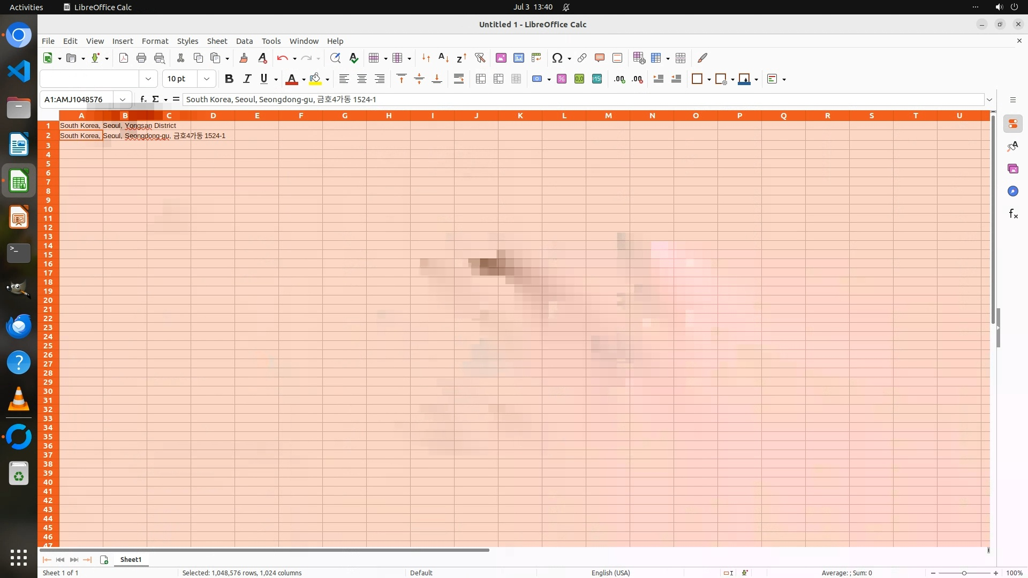Click the zoom slider in the status bar
Screen dimensions: 1028x578
(964, 573)
